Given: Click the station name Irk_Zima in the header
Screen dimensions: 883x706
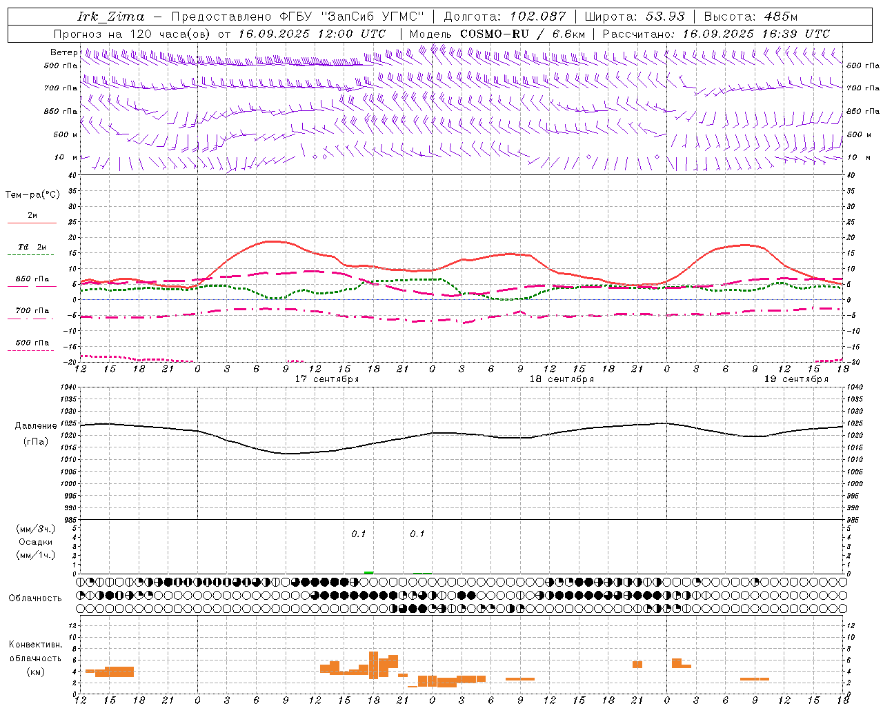Looking at the screenshot, I should [110, 17].
